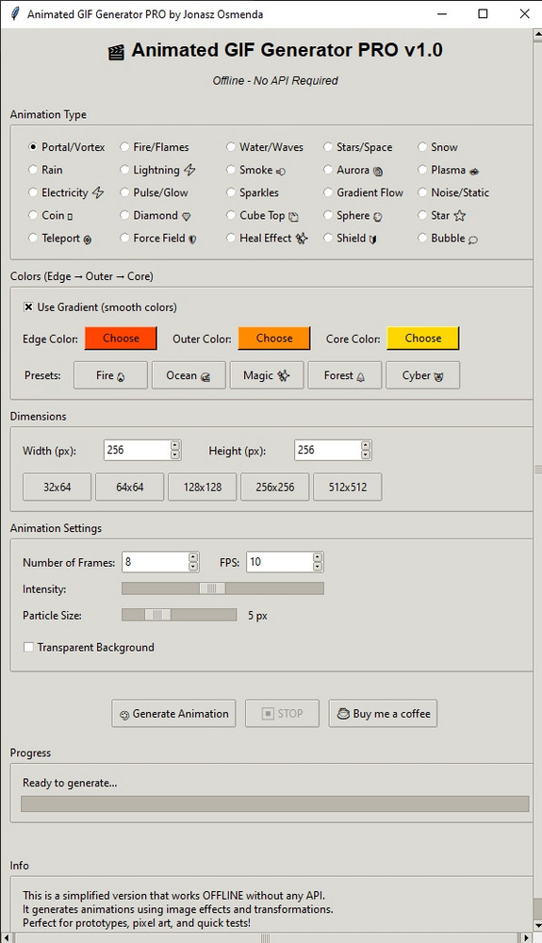Apply the Forest color preset

coord(344,375)
